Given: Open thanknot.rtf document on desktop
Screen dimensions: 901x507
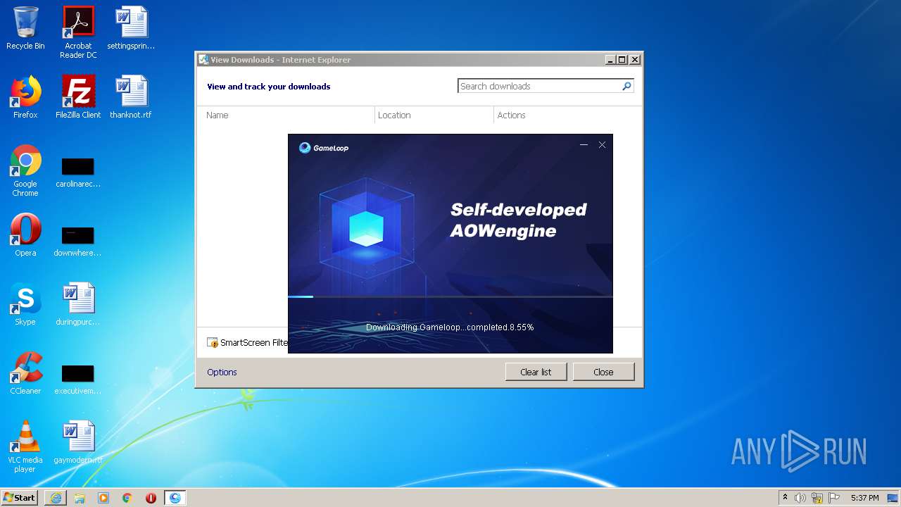Looking at the screenshot, I should point(131,96).
